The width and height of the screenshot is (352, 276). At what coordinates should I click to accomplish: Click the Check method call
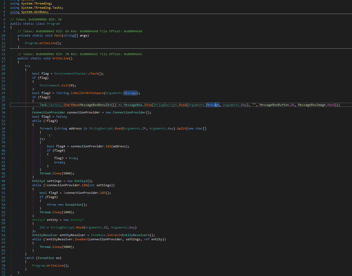click(x=93, y=74)
